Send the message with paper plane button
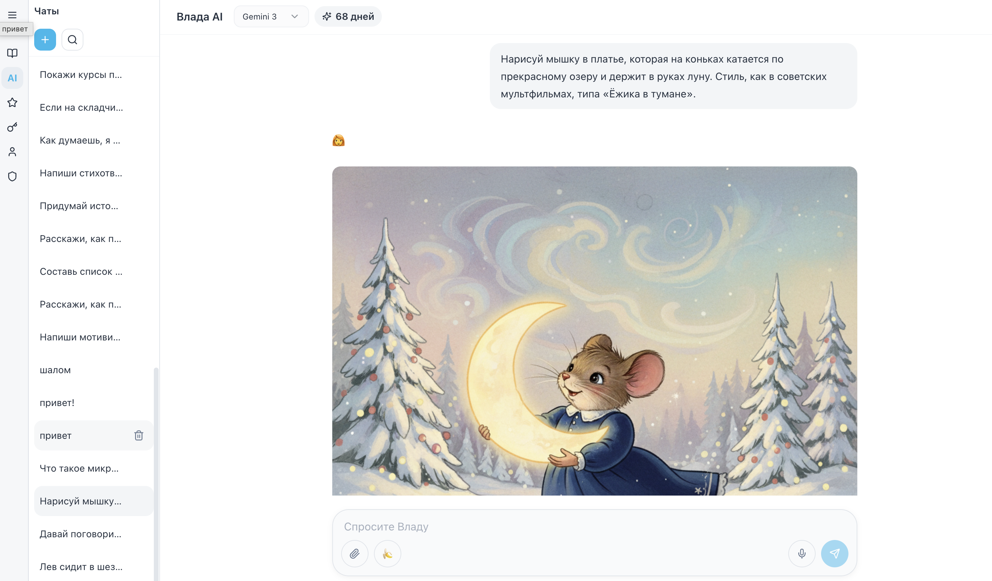 click(x=834, y=554)
